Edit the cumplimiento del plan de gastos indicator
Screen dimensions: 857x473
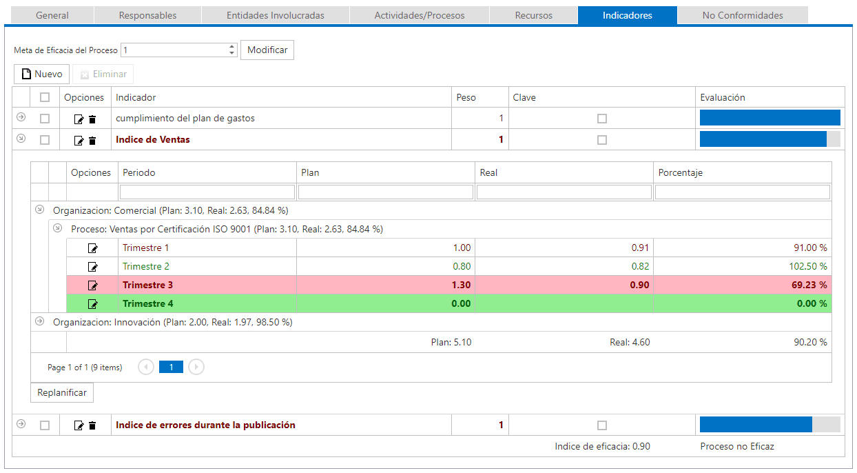79,119
